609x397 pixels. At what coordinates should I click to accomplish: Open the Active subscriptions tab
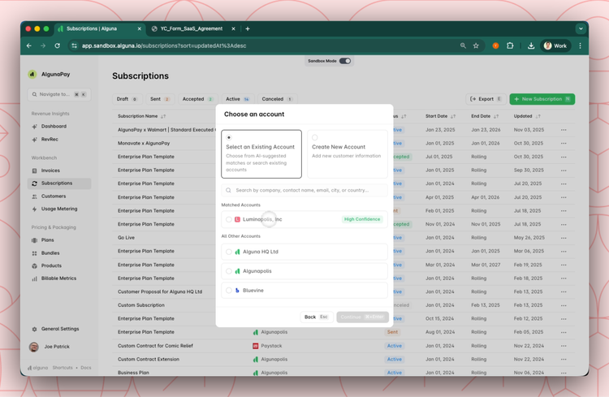click(x=238, y=99)
